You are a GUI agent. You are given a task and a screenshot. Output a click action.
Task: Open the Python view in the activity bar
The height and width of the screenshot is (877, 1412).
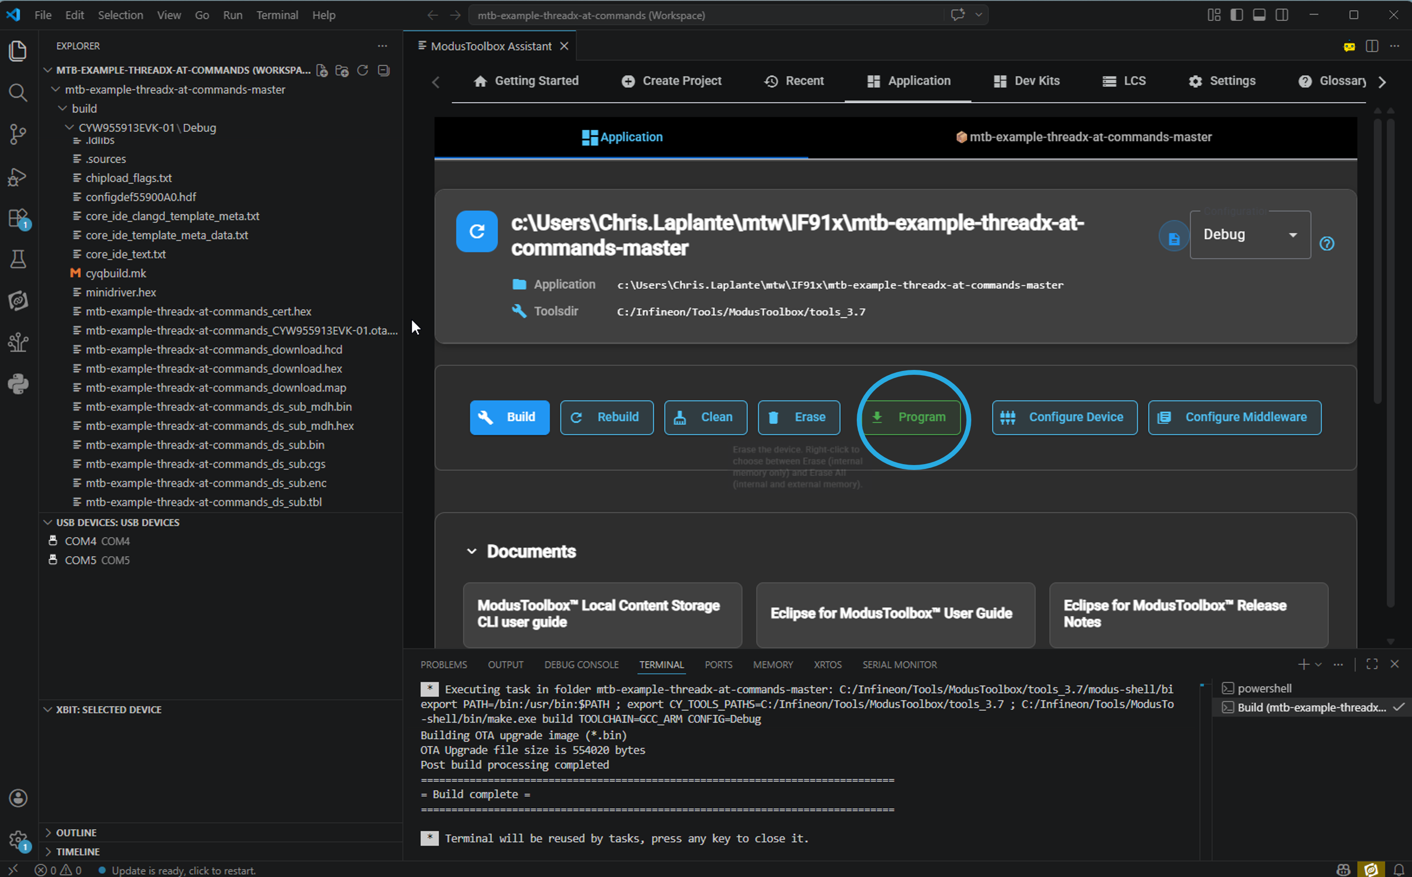pos(18,384)
